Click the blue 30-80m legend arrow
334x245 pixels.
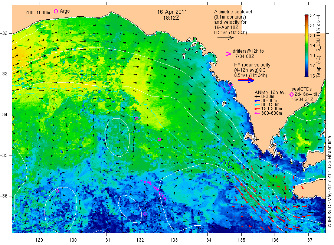(x=257, y=101)
